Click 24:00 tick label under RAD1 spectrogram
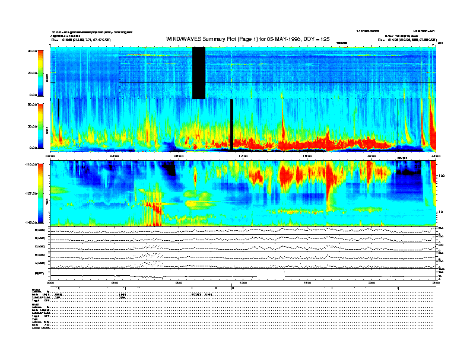Image resolution: width=470 pixels, height=363 pixels. tap(436, 156)
